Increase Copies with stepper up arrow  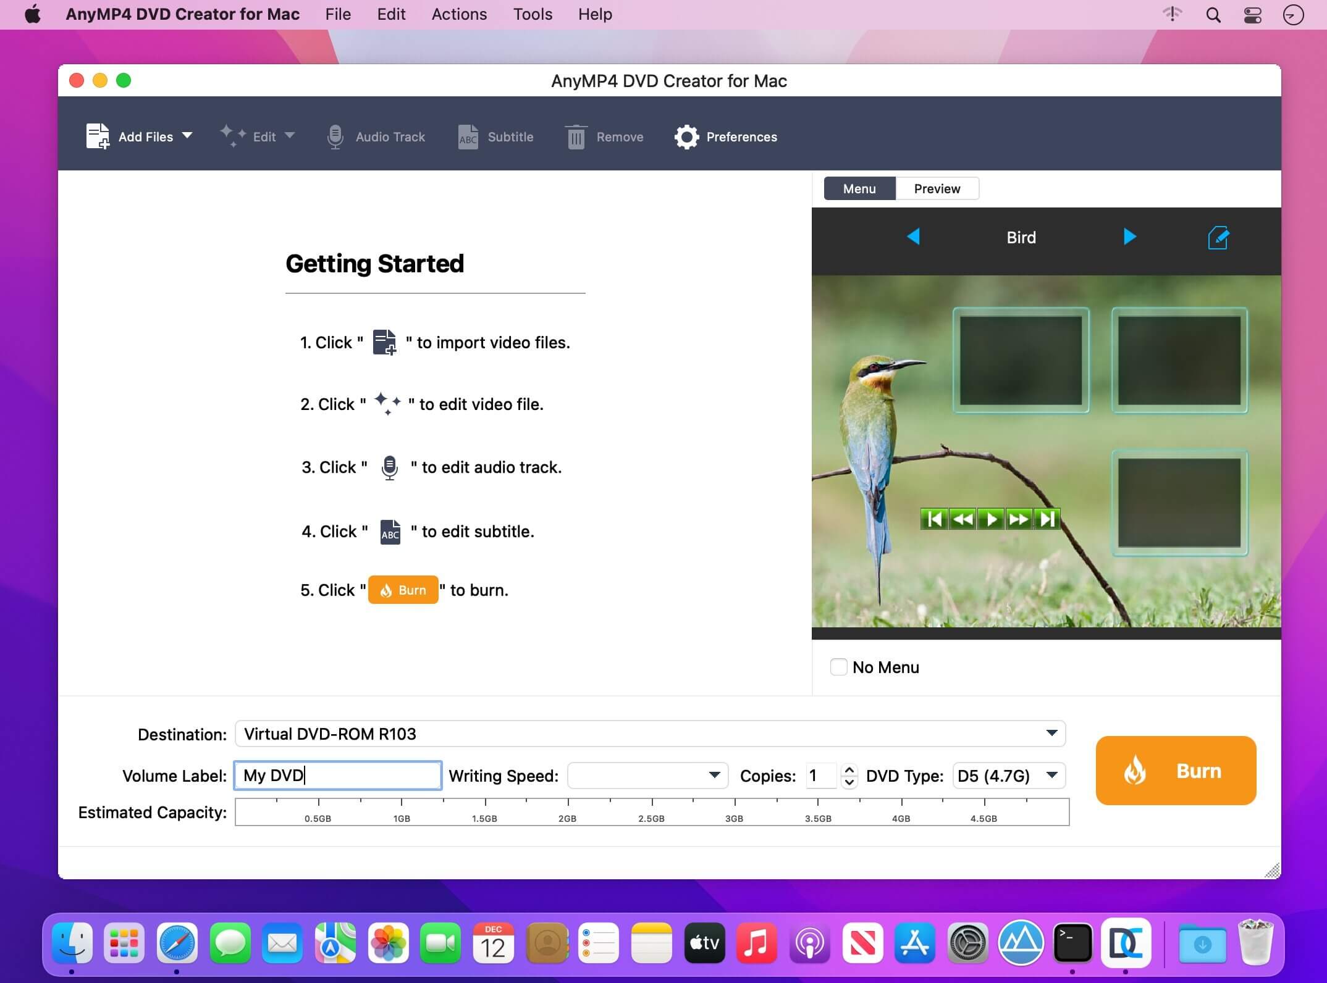849,769
